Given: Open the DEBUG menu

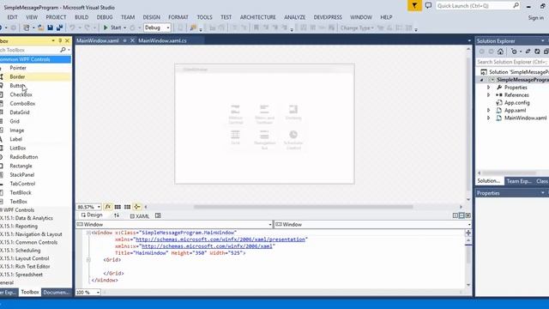Looking at the screenshot, I should coord(105,17).
